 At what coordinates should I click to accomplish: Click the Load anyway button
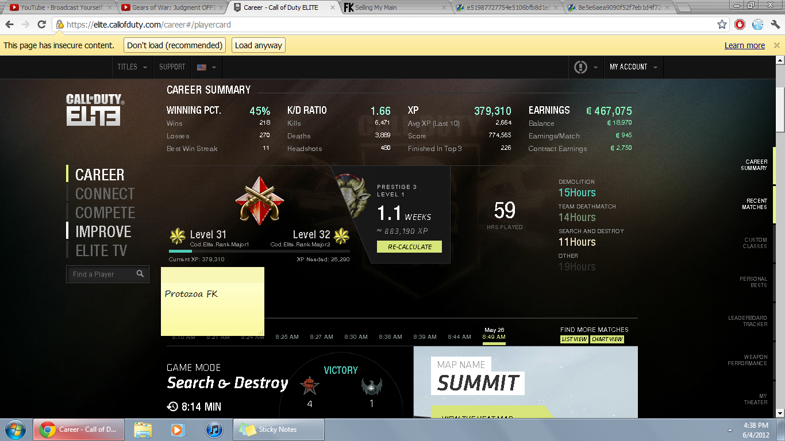coord(259,45)
